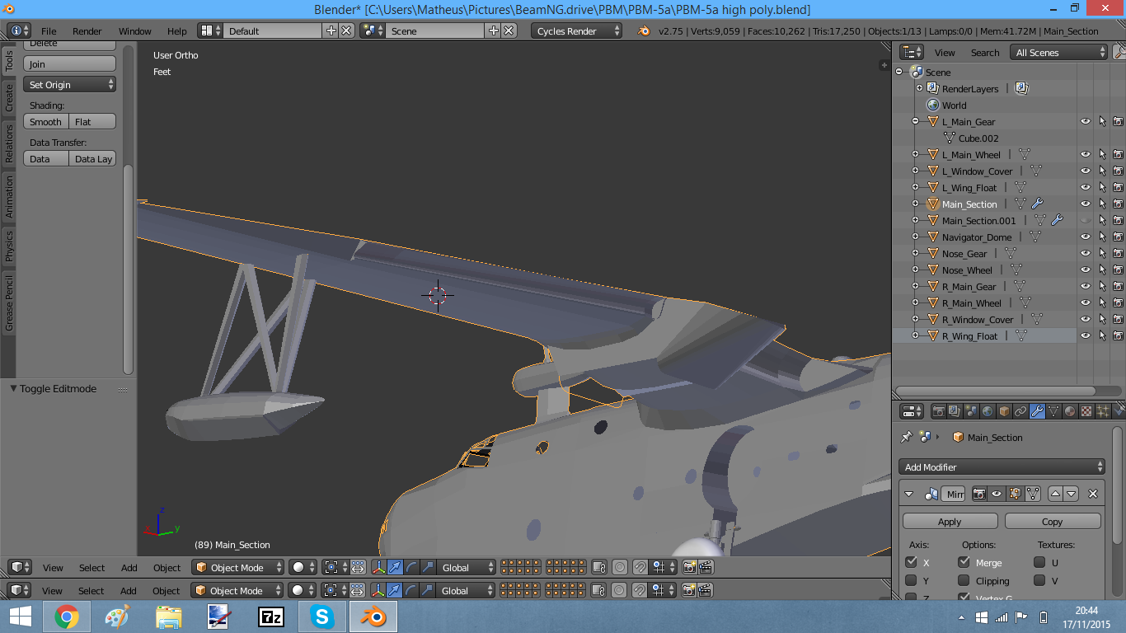Enable Textures U checkbox
This screenshot has width=1126, height=633.
click(x=1039, y=562)
